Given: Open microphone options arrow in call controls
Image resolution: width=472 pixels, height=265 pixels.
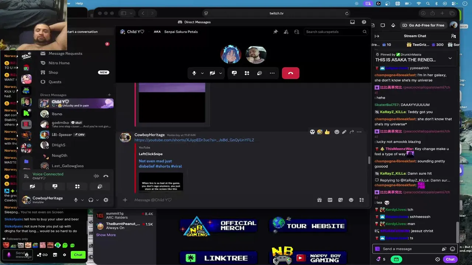Looking at the screenshot, I should tap(202, 73).
